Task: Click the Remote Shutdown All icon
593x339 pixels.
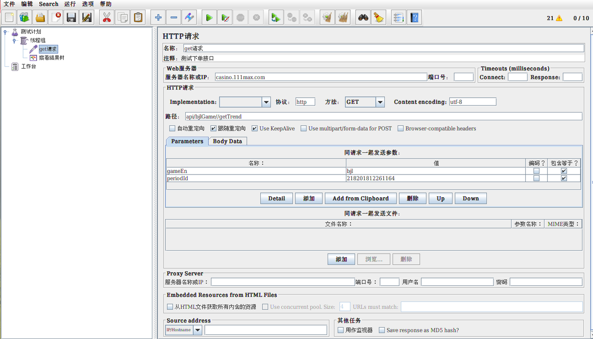Action: pos(307,18)
